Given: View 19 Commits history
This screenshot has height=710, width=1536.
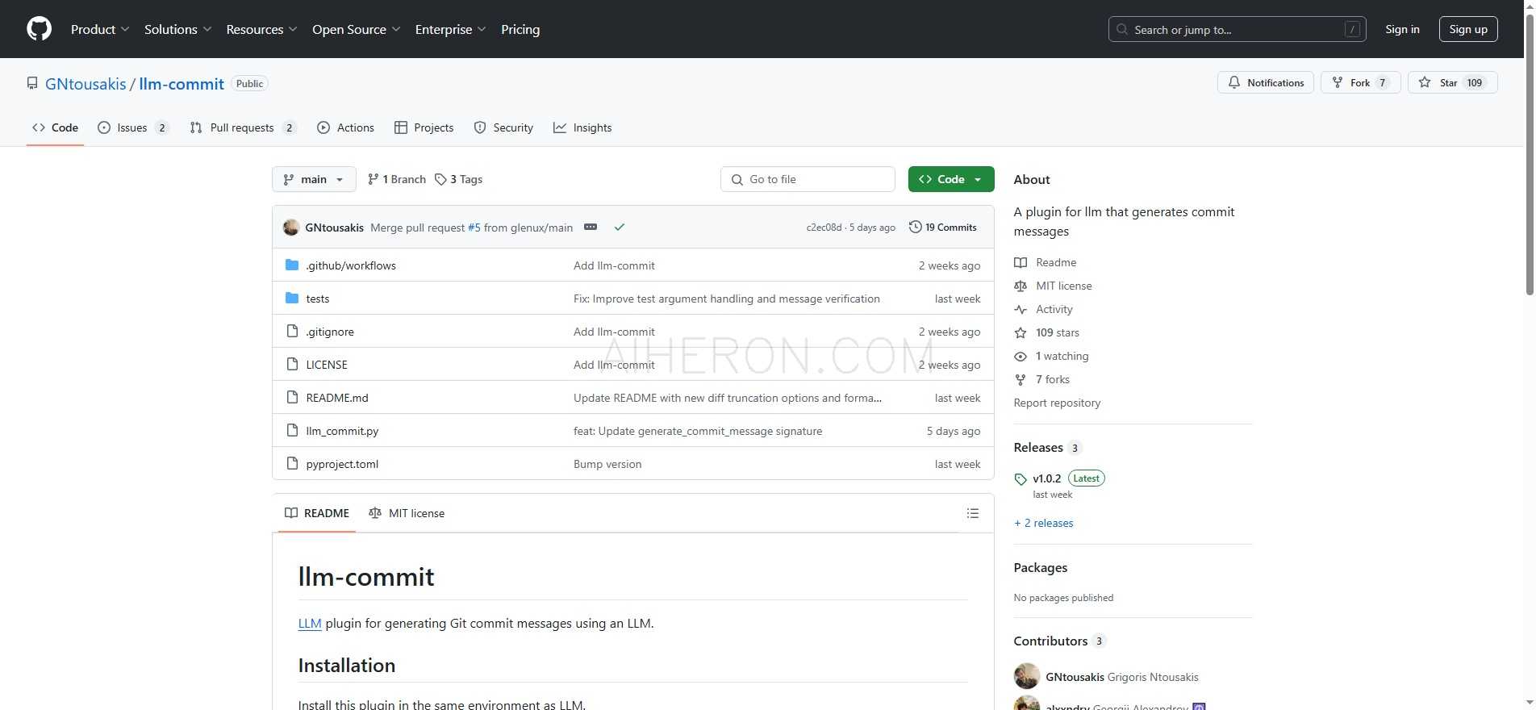Looking at the screenshot, I should coord(942,227).
